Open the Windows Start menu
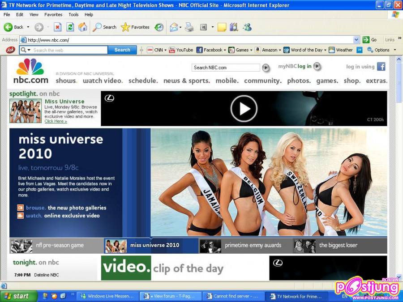 16,296
